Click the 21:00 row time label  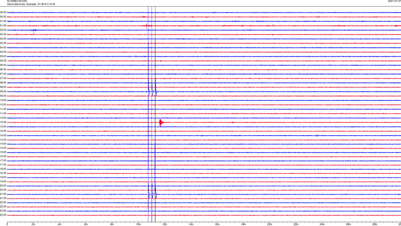(x=3, y=194)
